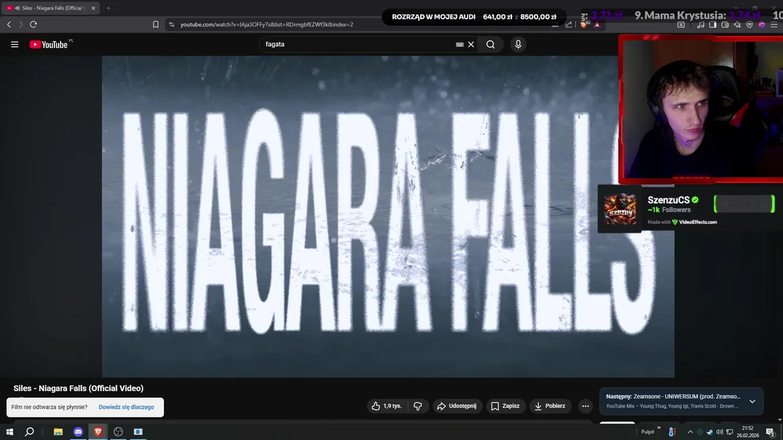Open the Windows notification center
The height and width of the screenshot is (440, 783).
point(771,431)
